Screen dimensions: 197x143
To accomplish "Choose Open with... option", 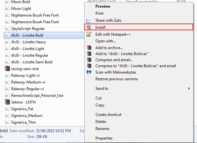I will pyautogui.click(x=105, y=41).
